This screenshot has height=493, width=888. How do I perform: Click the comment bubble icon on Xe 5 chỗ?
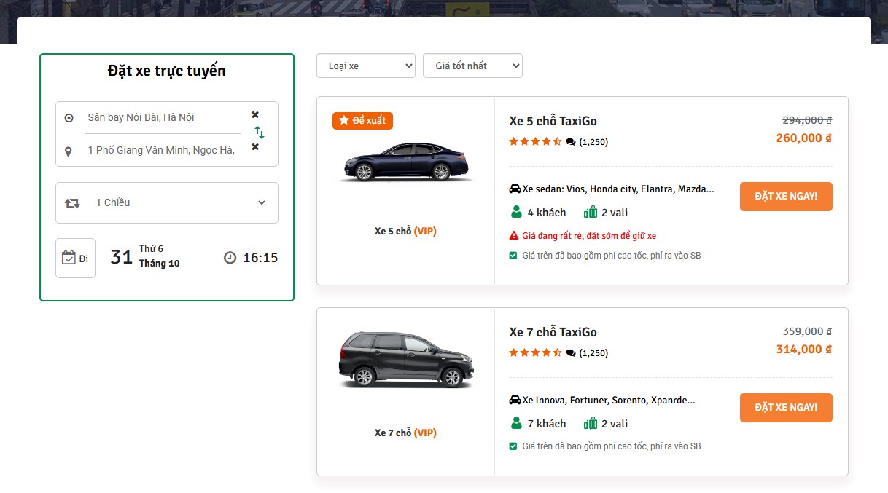pyautogui.click(x=571, y=142)
